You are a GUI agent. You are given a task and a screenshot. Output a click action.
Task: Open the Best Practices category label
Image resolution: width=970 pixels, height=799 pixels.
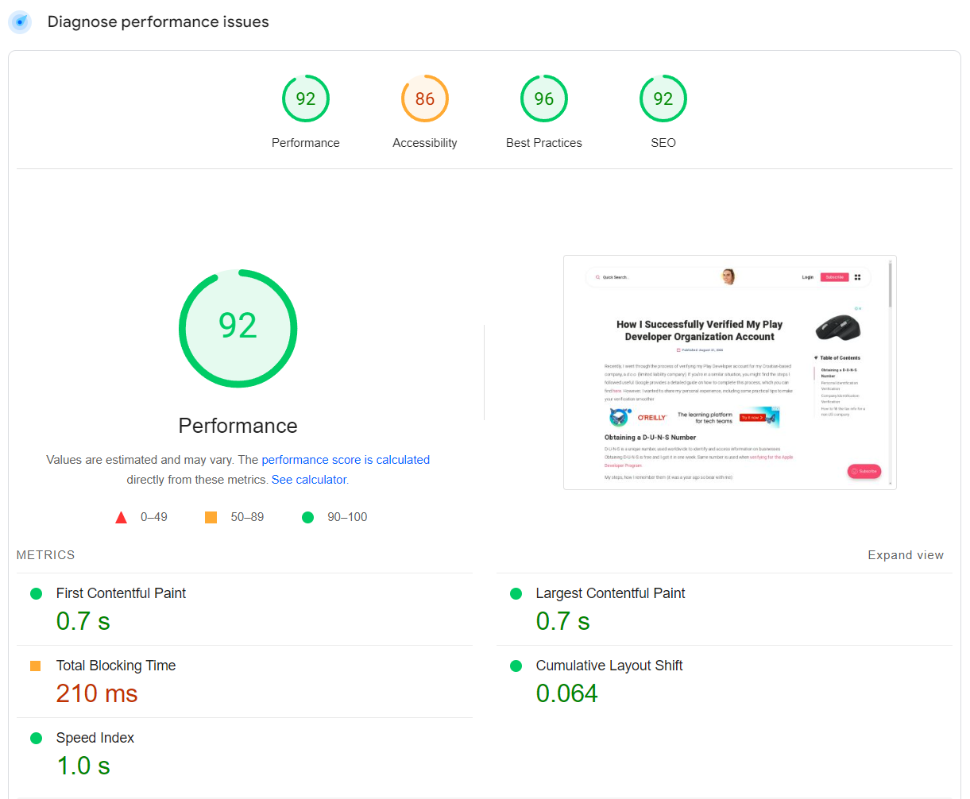click(x=544, y=143)
